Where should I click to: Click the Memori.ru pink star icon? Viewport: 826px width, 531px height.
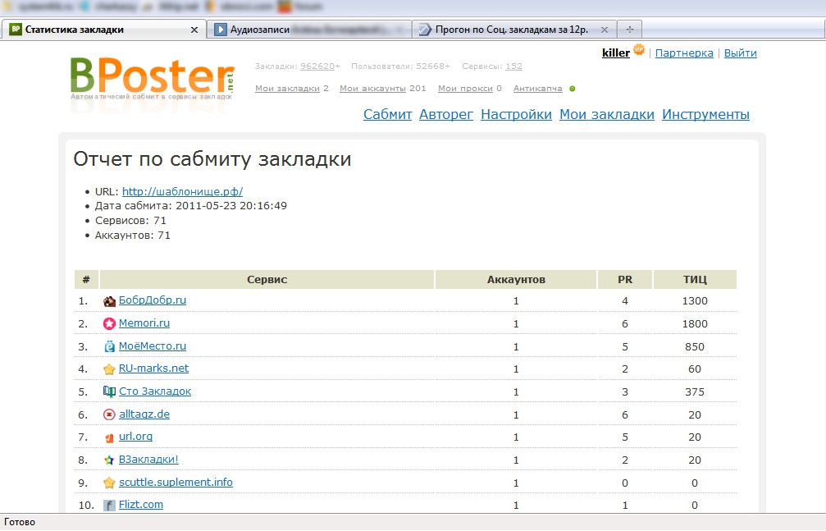tap(109, 323)
